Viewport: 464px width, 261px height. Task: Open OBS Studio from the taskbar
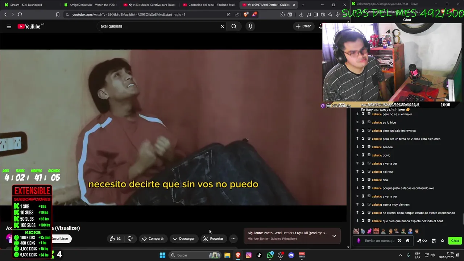point(281,255)
